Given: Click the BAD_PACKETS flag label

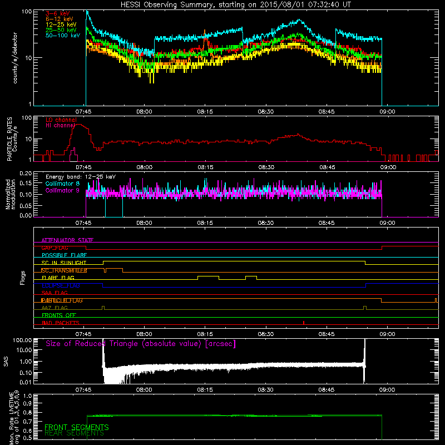Looking at the screenshot, I should [61, 323].
